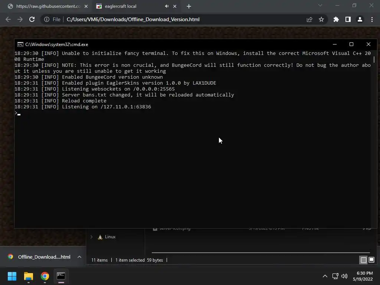Open downloaded Offline_Download....html file
The height and width of the screenshot is (285, 380).
click(39, 257)
